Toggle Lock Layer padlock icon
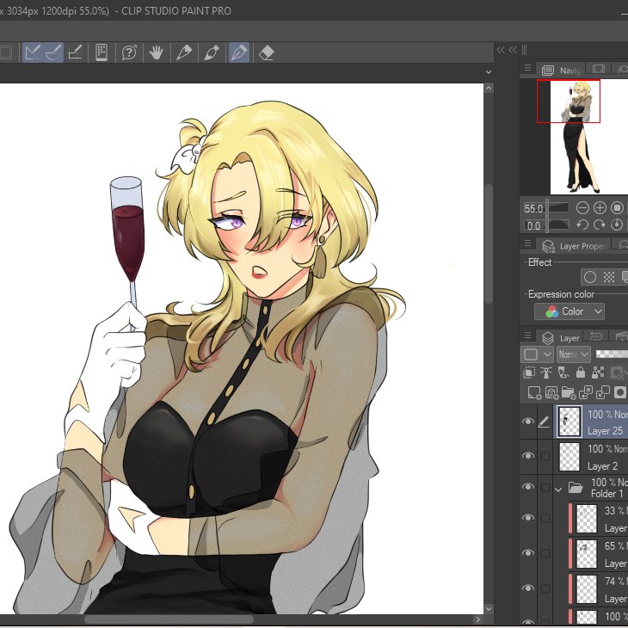Screen dimensions: 628x628 (x=581, y=372)
